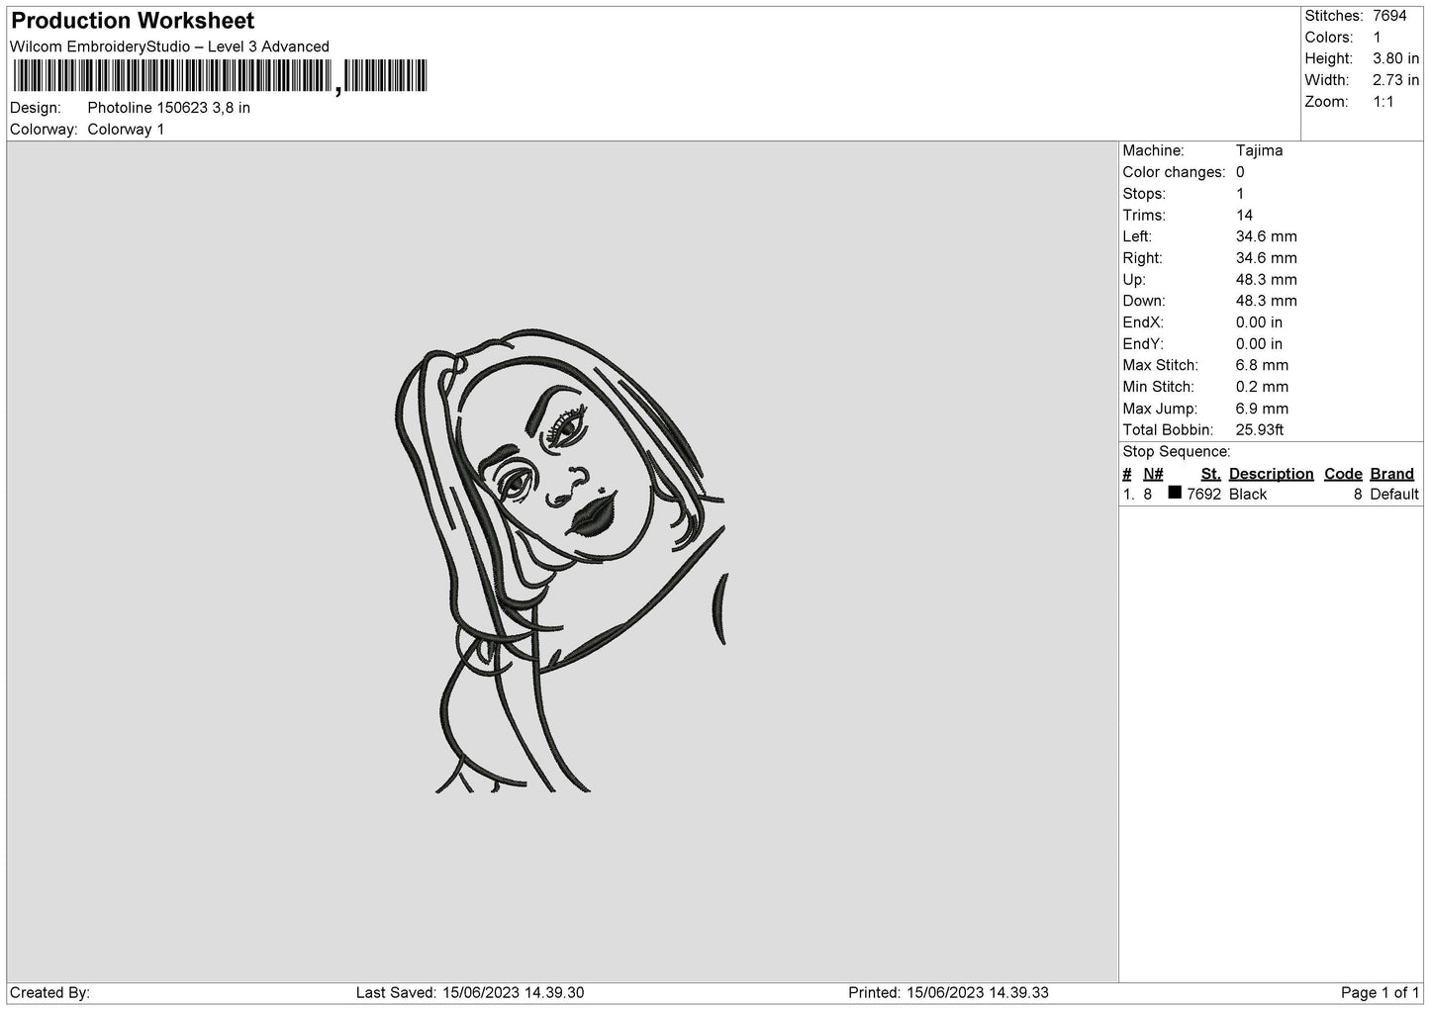Click the 'Color changes:' label
Viewport: 1430px width, 1010px height.
[1174, 172]
